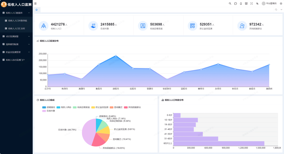Viewport: 284px width, 154px height.
Task: Click the 4421276 total count
Action: [x=58, y=24]
